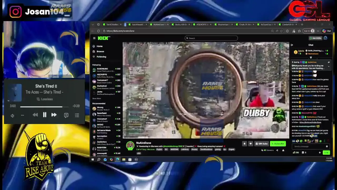Switch to Bocha_420 browser tab
Viewport: 337px width, 190px height.
(x=181, y=25)
